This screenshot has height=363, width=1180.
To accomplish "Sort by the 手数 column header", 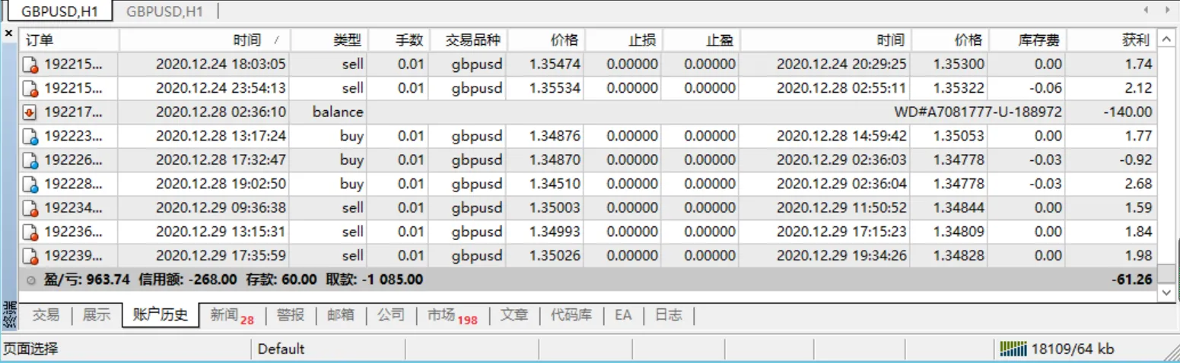I will (399, 40).
